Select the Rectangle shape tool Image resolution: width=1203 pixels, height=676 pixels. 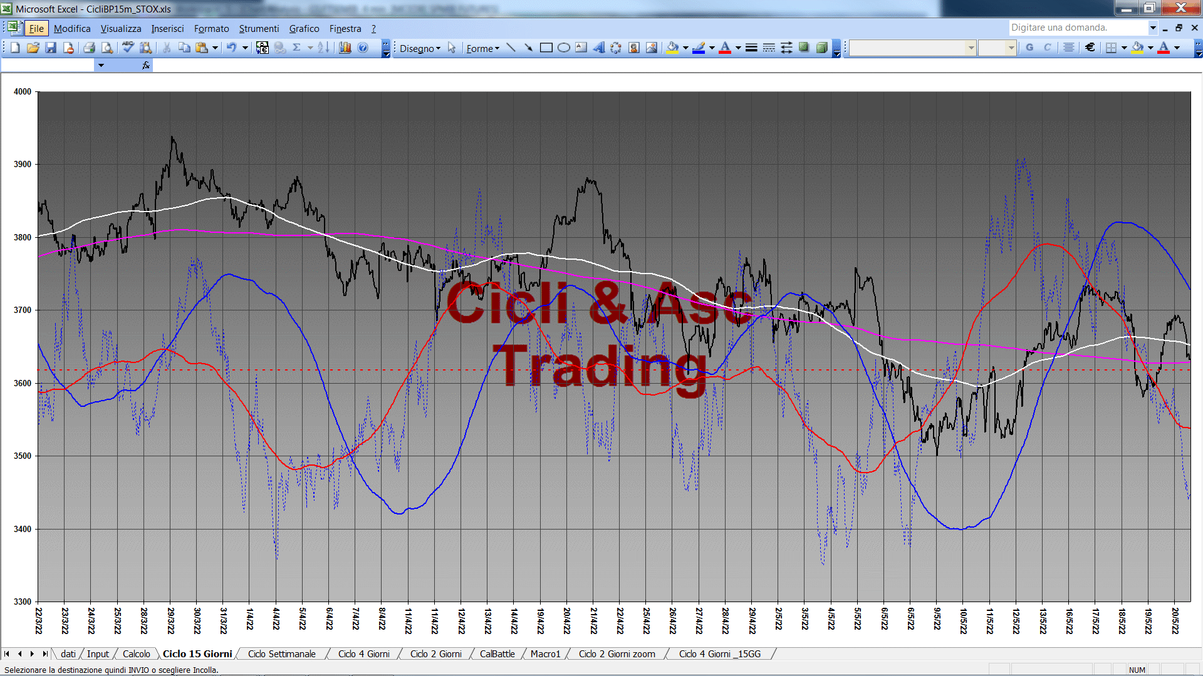546,48
